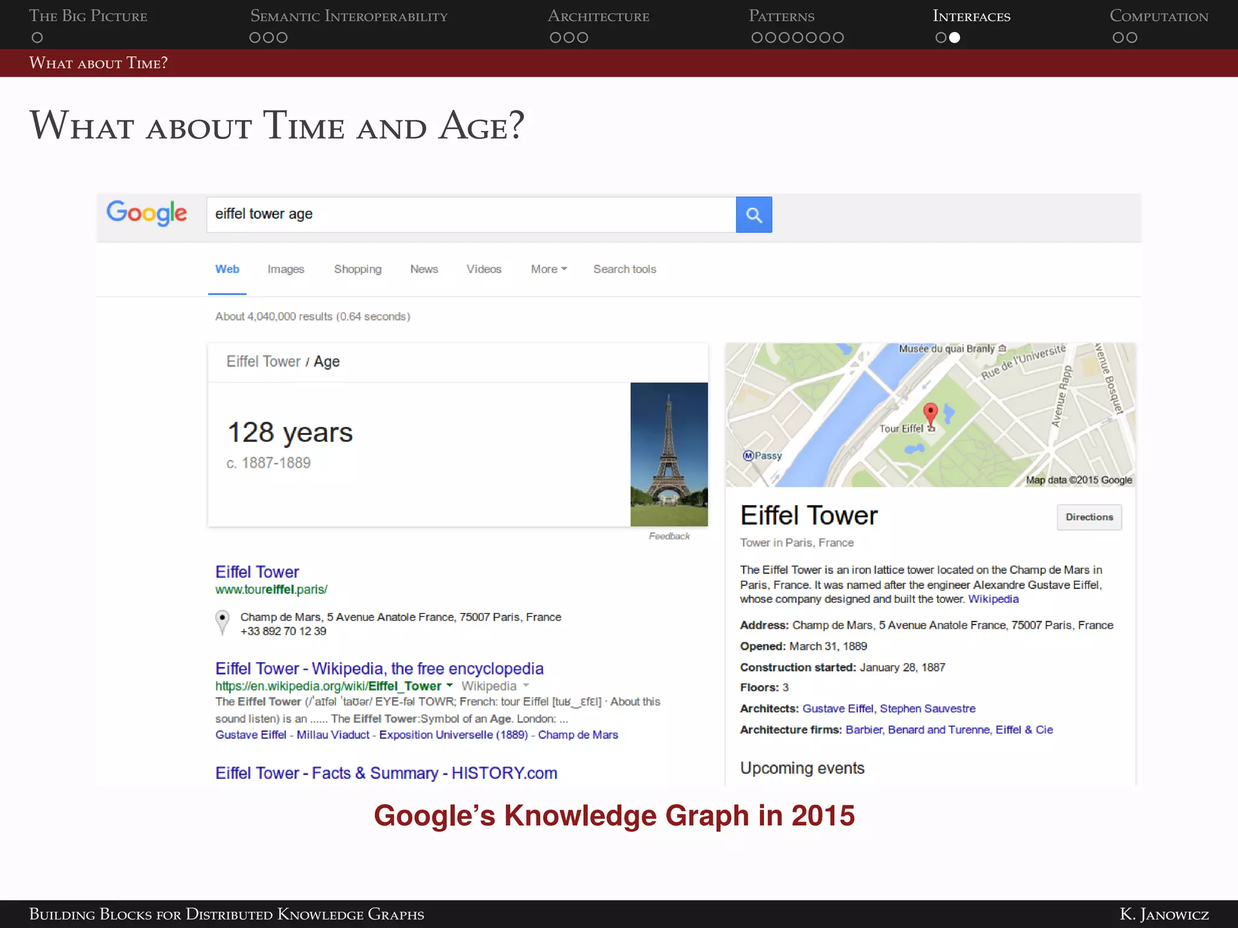Click the location pin beside Champ de Mars address
1238x928 pixels.
(x=222, y=622)
